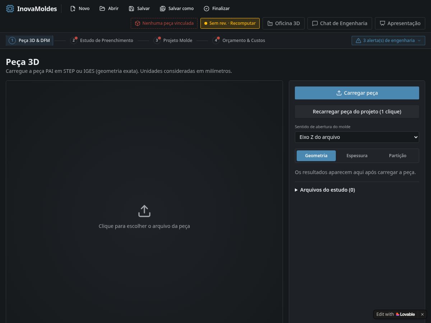The height and width of the screenshot is (323, 431).
Task: Open the Sentido de abertura do molde select
Action: click(357, 137)
